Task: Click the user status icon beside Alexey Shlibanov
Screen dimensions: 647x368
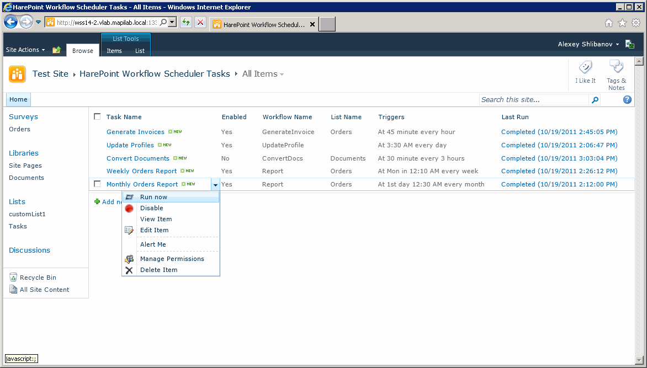Action: [630, 44]
